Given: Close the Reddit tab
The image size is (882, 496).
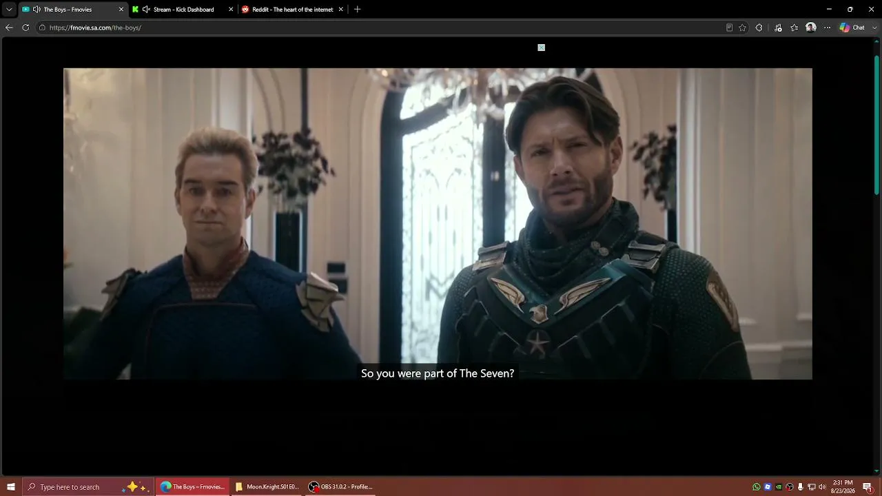Looking at the screenshot, I should (340, 10).
